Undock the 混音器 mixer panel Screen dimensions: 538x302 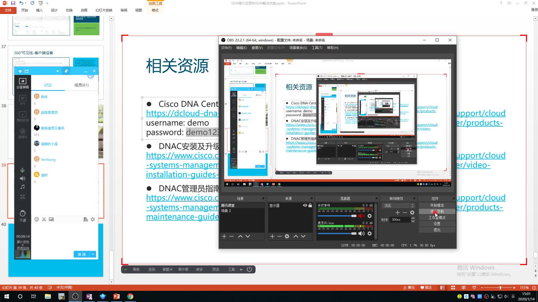tap(377, 199)
